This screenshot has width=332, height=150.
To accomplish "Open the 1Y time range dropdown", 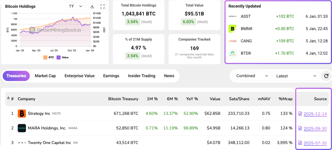I will coord(76,6).
